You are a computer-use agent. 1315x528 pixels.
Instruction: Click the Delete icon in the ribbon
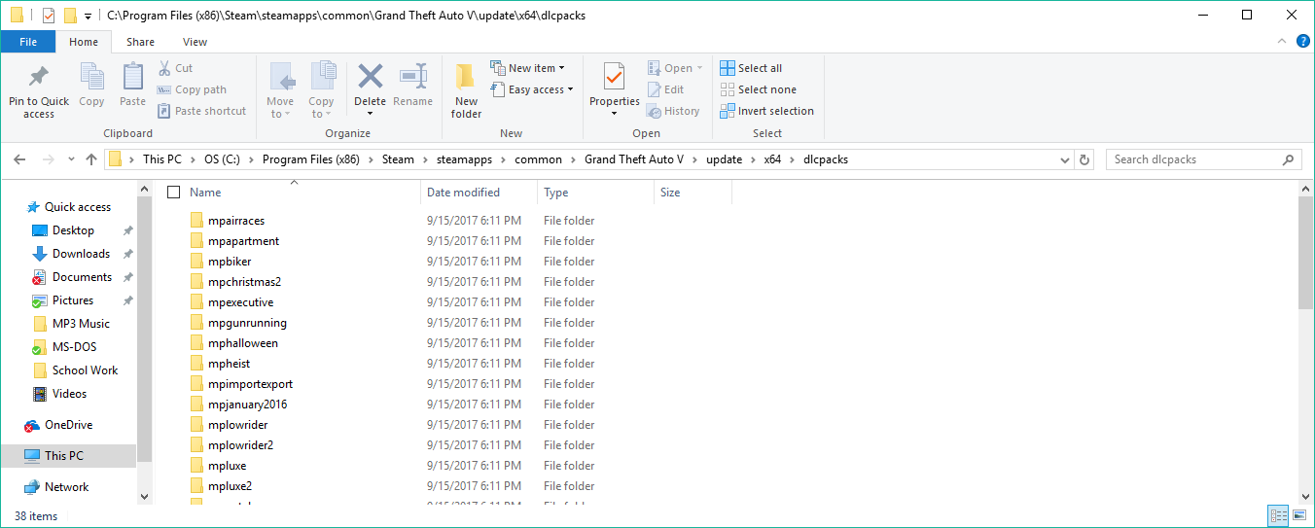pos(370,78)
